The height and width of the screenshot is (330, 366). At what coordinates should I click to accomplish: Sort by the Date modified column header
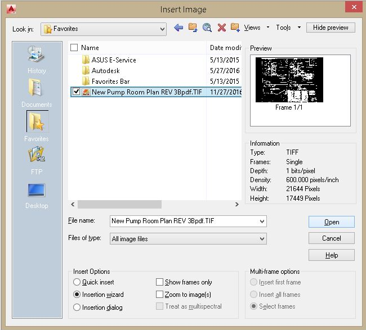[x=225, y=48]
